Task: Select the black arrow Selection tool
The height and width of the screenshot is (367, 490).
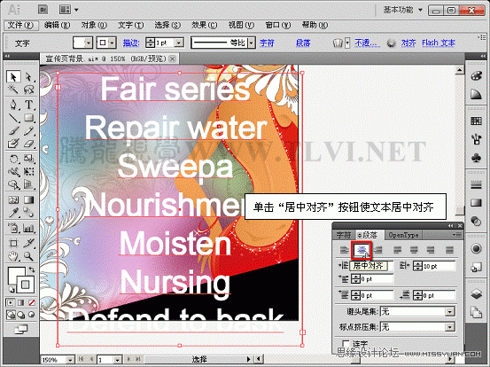Action: coord(13,76)
